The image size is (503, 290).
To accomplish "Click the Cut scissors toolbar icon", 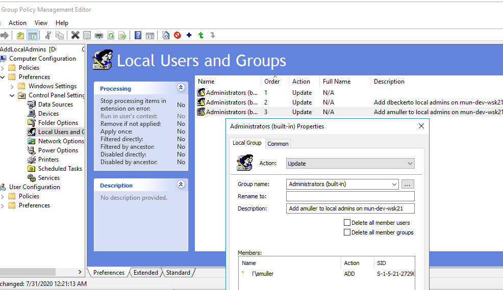I will pos(48,35).
